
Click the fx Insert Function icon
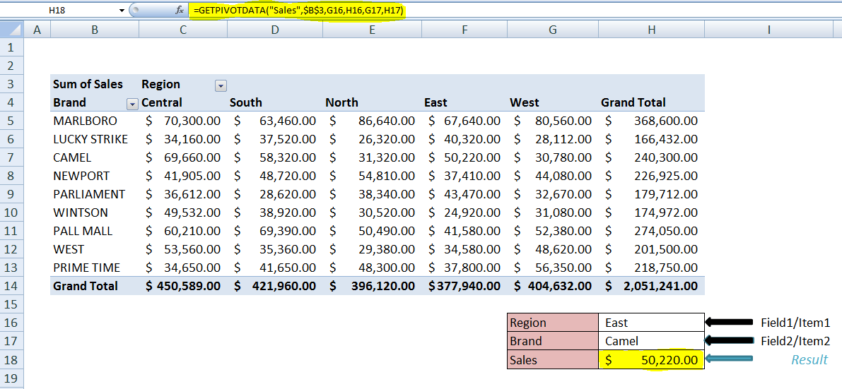tap(180, 10)
